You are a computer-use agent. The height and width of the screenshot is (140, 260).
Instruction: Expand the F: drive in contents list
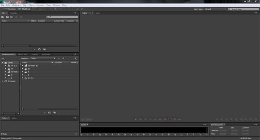pyautogui.click(x=23, y=72)
